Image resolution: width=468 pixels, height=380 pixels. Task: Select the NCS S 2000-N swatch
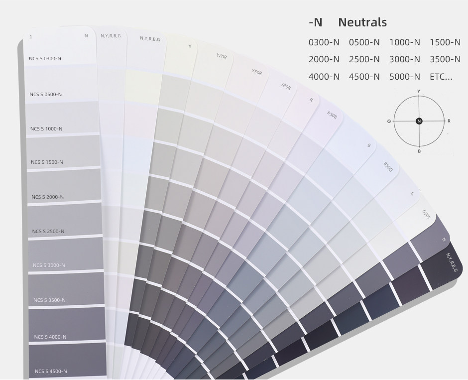pyautogui.click(x=64, y=186)
